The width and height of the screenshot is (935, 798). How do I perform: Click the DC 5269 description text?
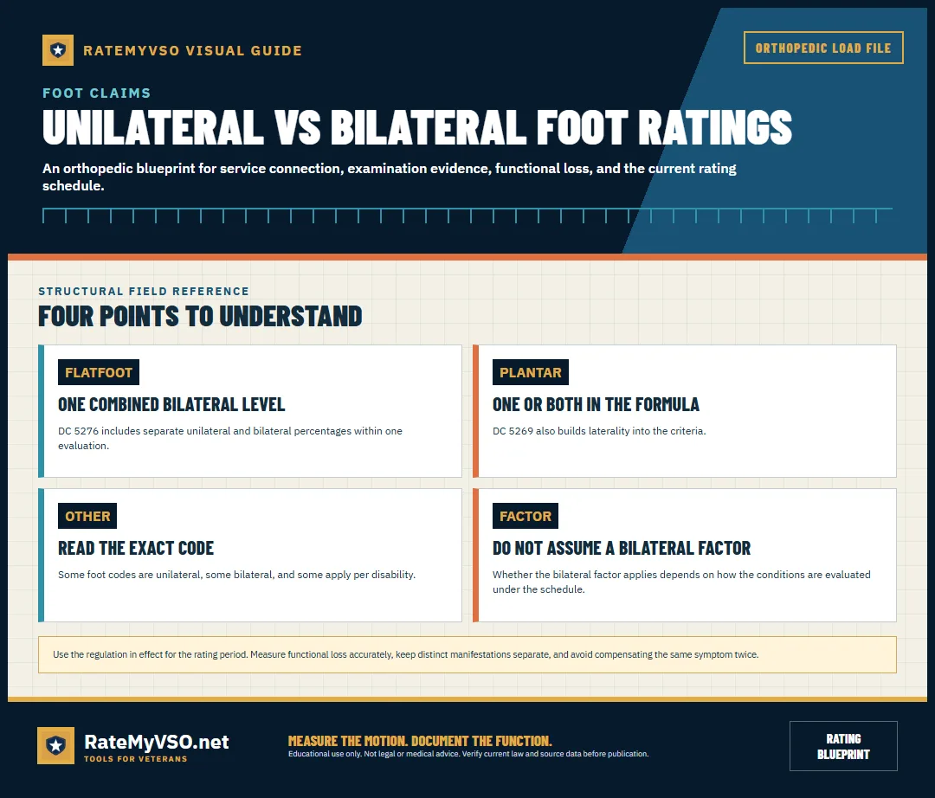pyautogui.click(x=599, y=431)
